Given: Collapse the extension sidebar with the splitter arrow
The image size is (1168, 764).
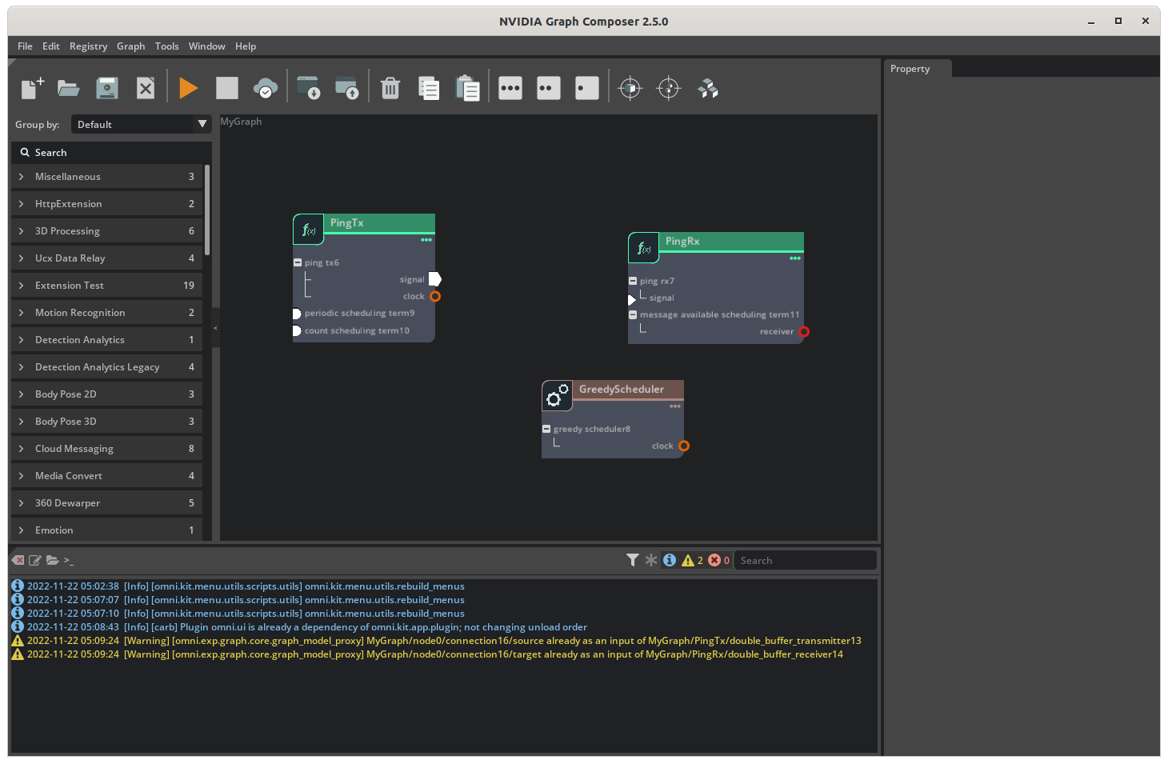Looking at the screenshot, I should coord(215,328).
